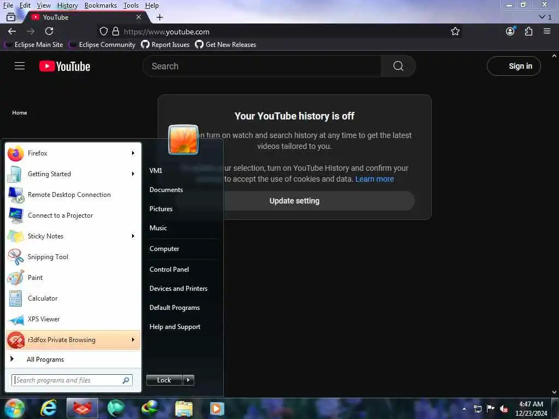Click the muted volume tray icon

tap(504, 409)
